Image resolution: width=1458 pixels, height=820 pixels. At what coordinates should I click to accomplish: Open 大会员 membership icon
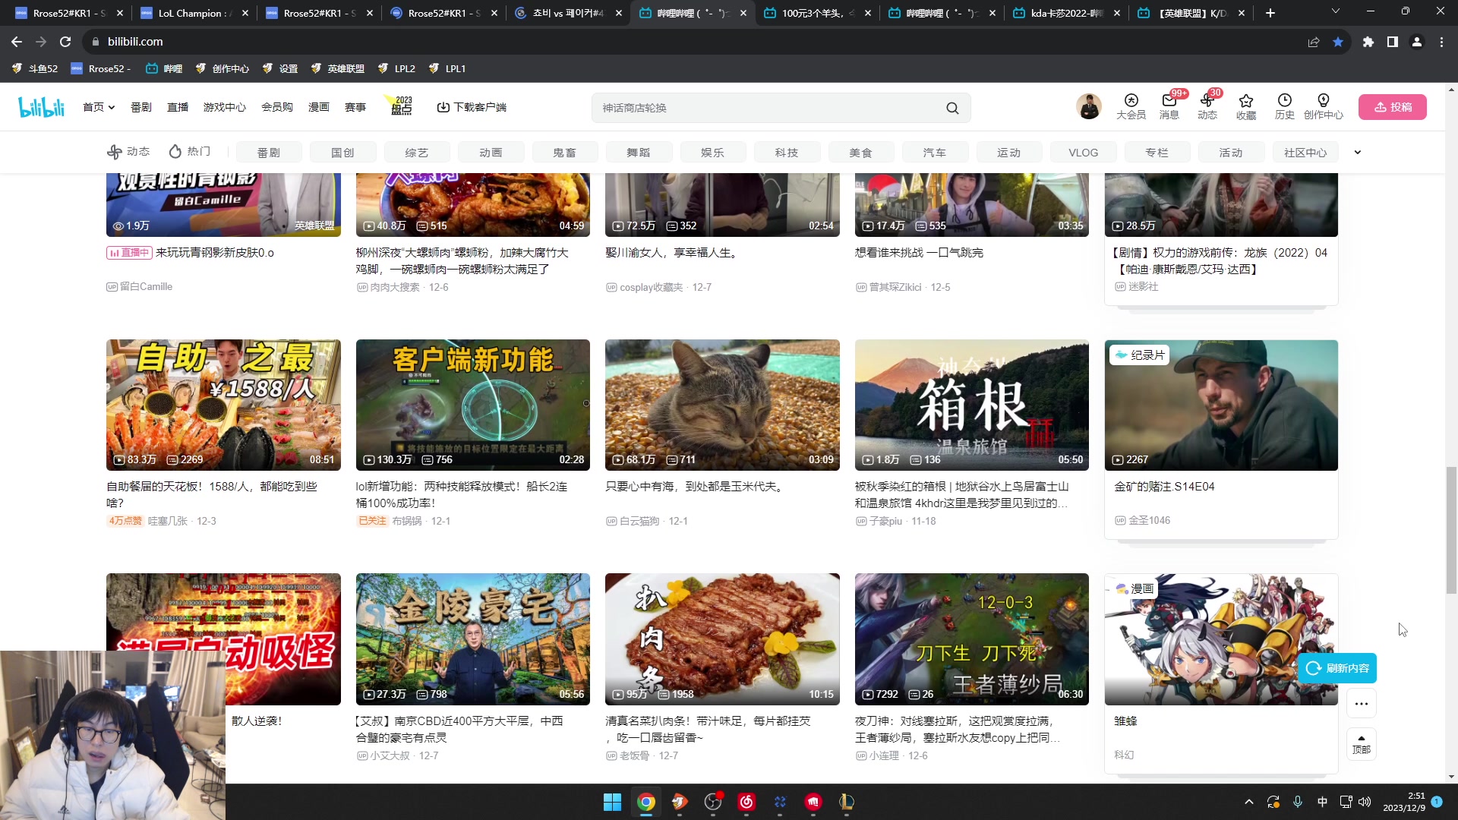[x=1131, y=106]
